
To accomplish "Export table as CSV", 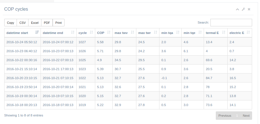I will [23, 23].
